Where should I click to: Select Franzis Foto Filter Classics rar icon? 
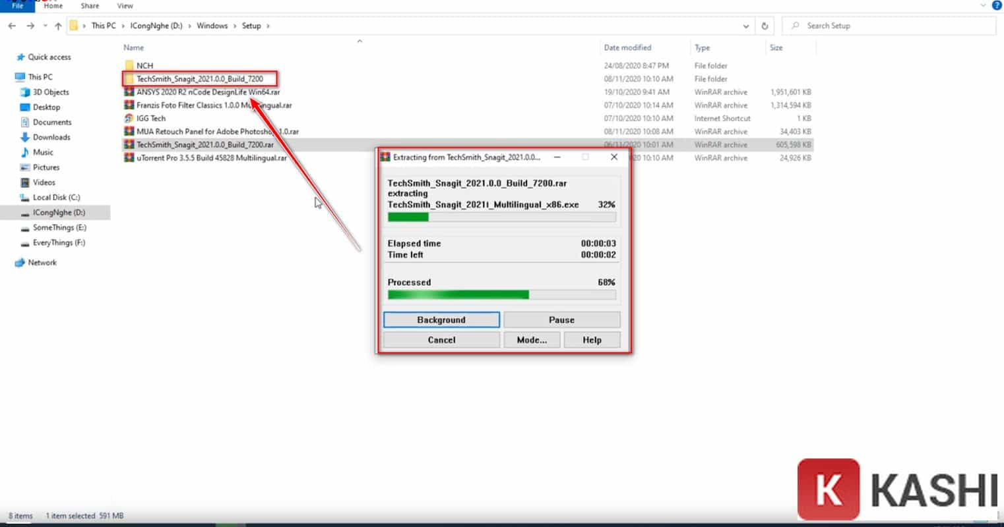(129, 105)
